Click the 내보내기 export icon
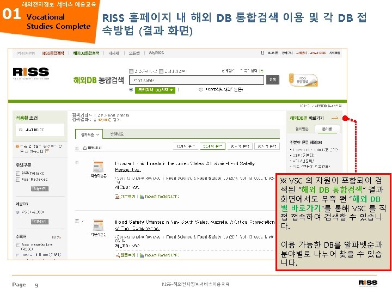The image size is (392, 294). point(84,148)
